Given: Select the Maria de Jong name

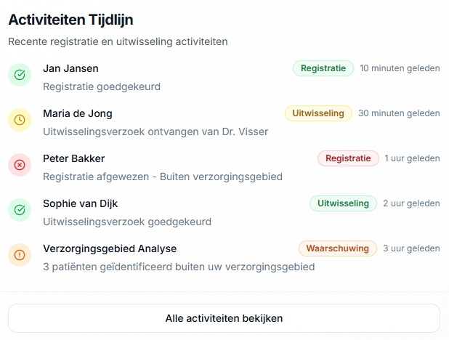Looking at the screenshot, I should pos(78,113).
